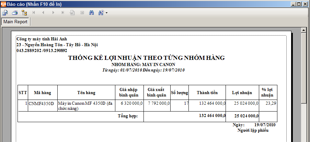The height and width of the screenshot is (142, 310).
Task: Click profit percentage "23,29"
Action: coord(271,103)
